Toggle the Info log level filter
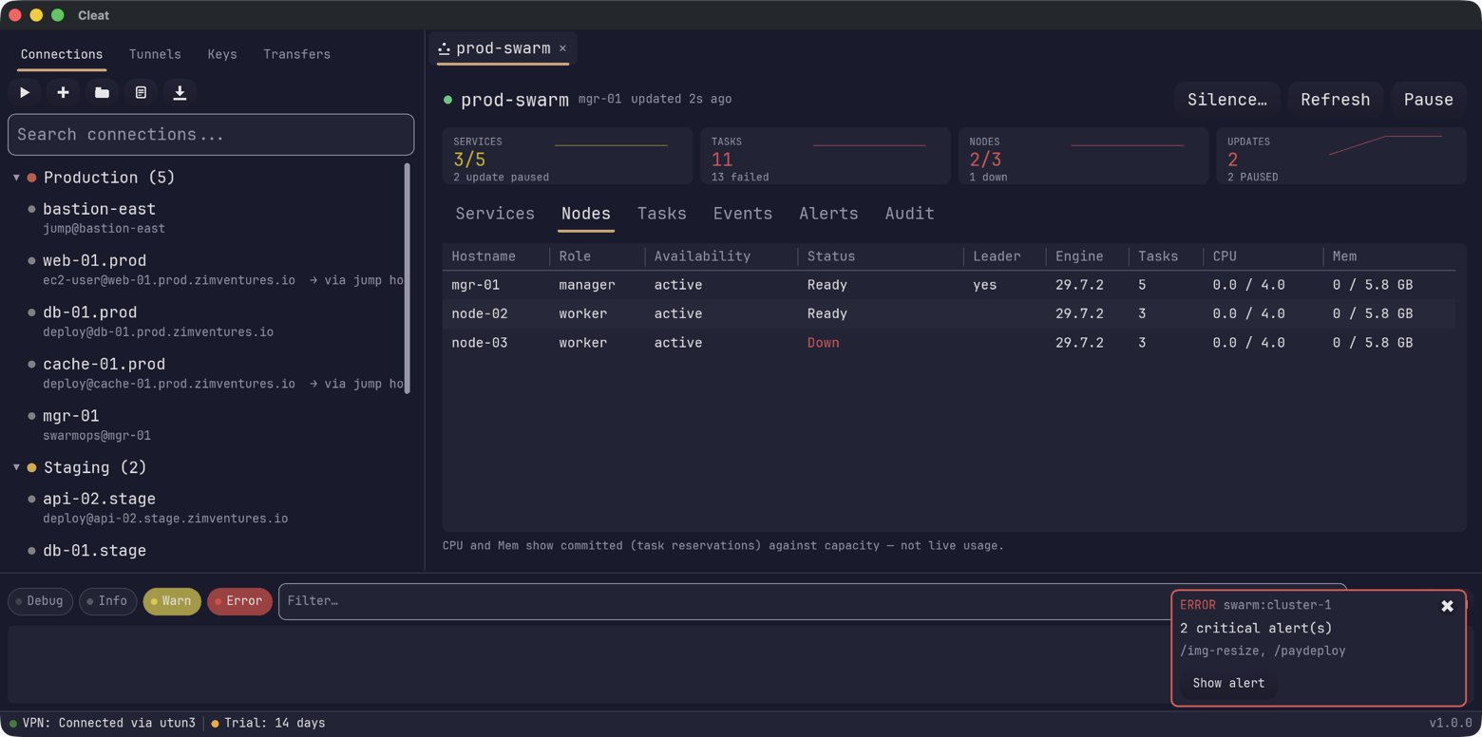 107,601
